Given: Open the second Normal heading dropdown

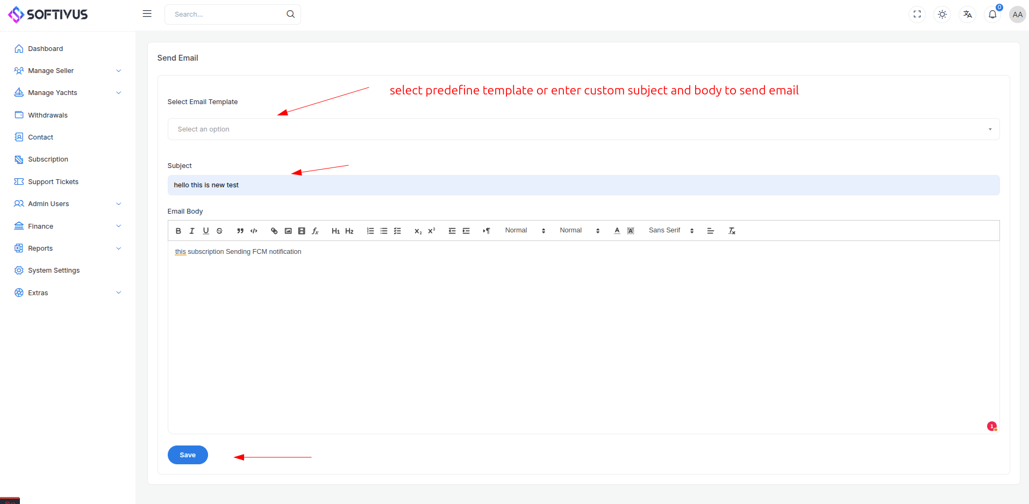Looking at the screenshot, I should click(580, 231).
